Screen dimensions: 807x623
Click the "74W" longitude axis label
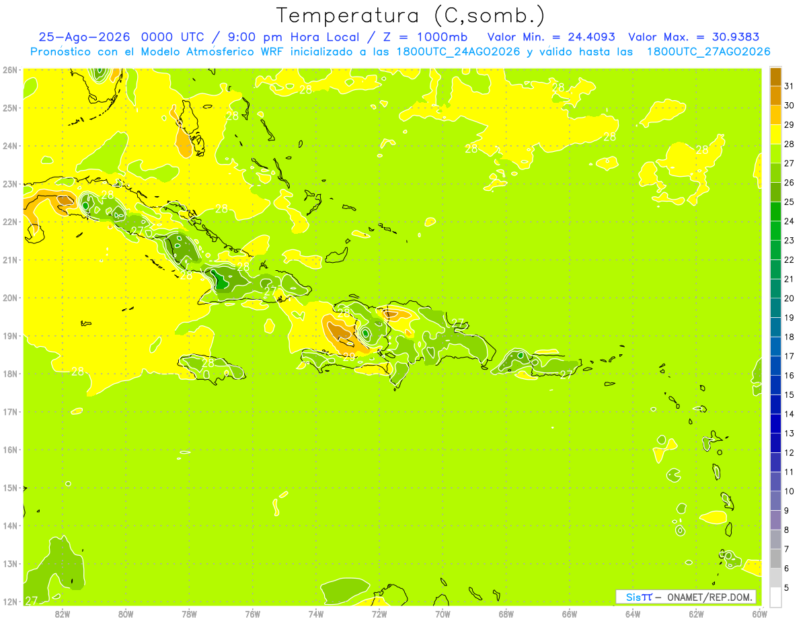(x=316, y=614)
